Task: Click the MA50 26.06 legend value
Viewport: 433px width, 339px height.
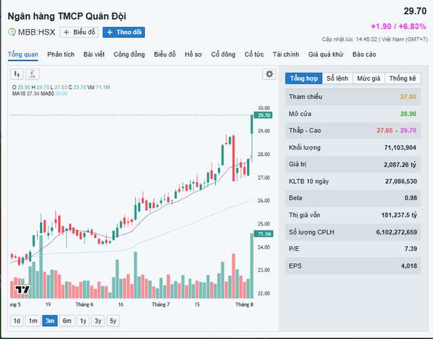Action: click(62, 94)
